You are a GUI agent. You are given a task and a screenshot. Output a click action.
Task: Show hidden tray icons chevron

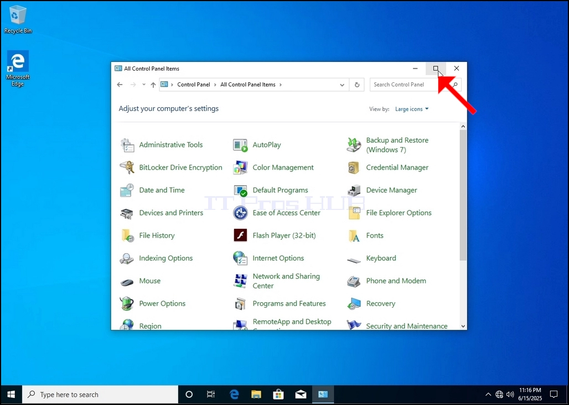pyautogui.click(x=488, y=395)
